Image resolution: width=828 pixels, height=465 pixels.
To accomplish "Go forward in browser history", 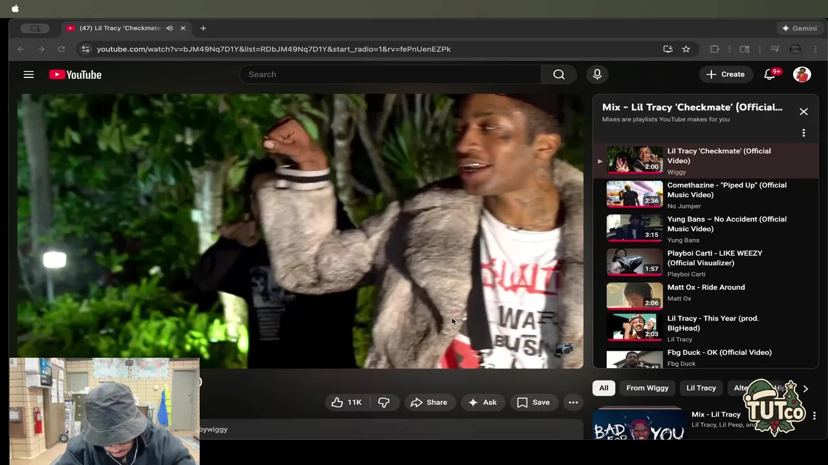I will tap(41, 49).
